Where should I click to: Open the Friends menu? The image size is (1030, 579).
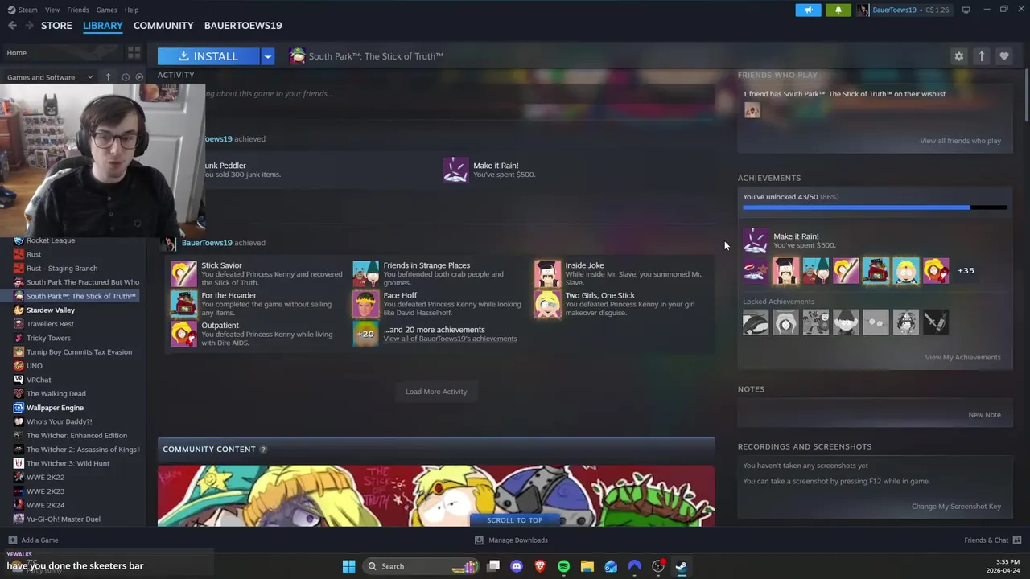[x=78, y=10]
